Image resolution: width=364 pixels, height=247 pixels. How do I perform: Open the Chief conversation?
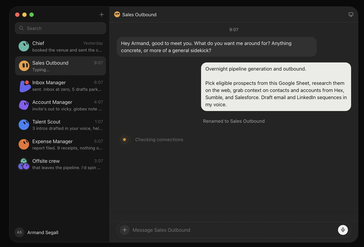click(x=60, y=46)
